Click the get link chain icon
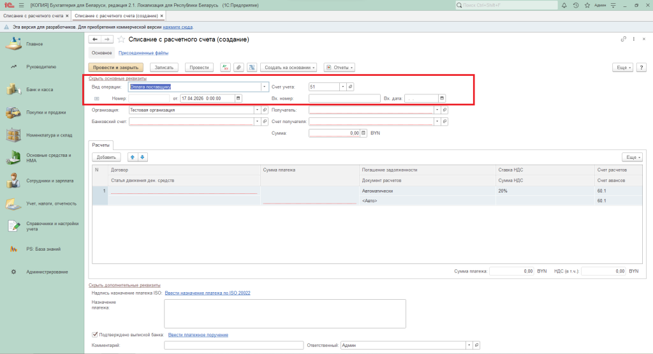 coord(624,40)
